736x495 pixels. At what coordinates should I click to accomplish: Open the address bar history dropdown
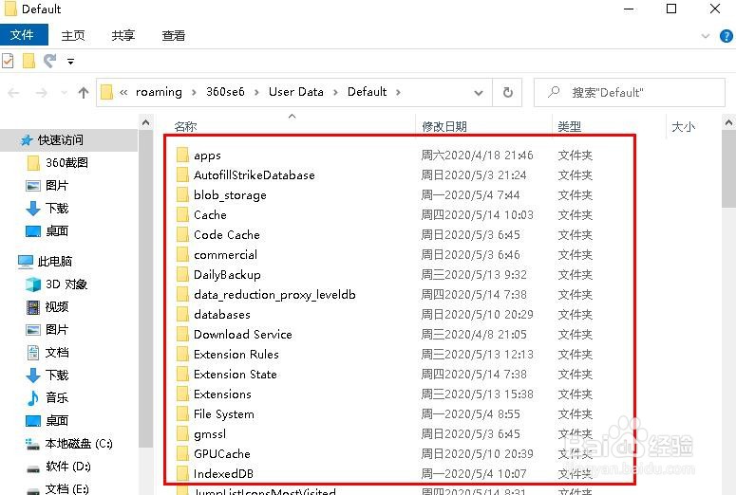[479, 93]
